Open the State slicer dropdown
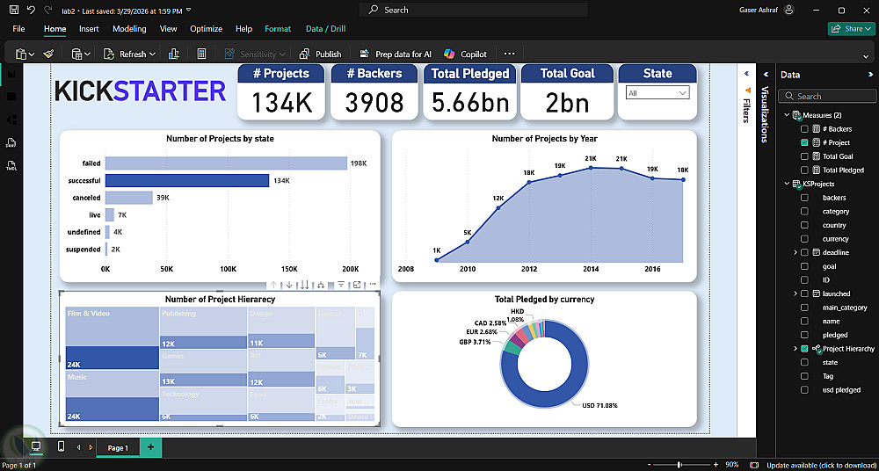 tap(657, 93)
